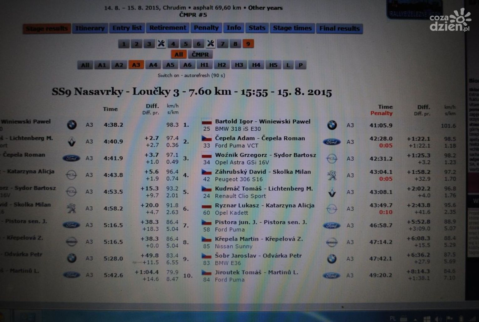Click Záhrubský David - Skolka Milan entry
Viewport: 479px width, 322px height.
click(x=263, y=172)
